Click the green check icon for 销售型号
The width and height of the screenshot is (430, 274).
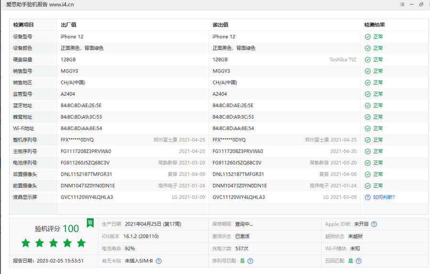367,71
